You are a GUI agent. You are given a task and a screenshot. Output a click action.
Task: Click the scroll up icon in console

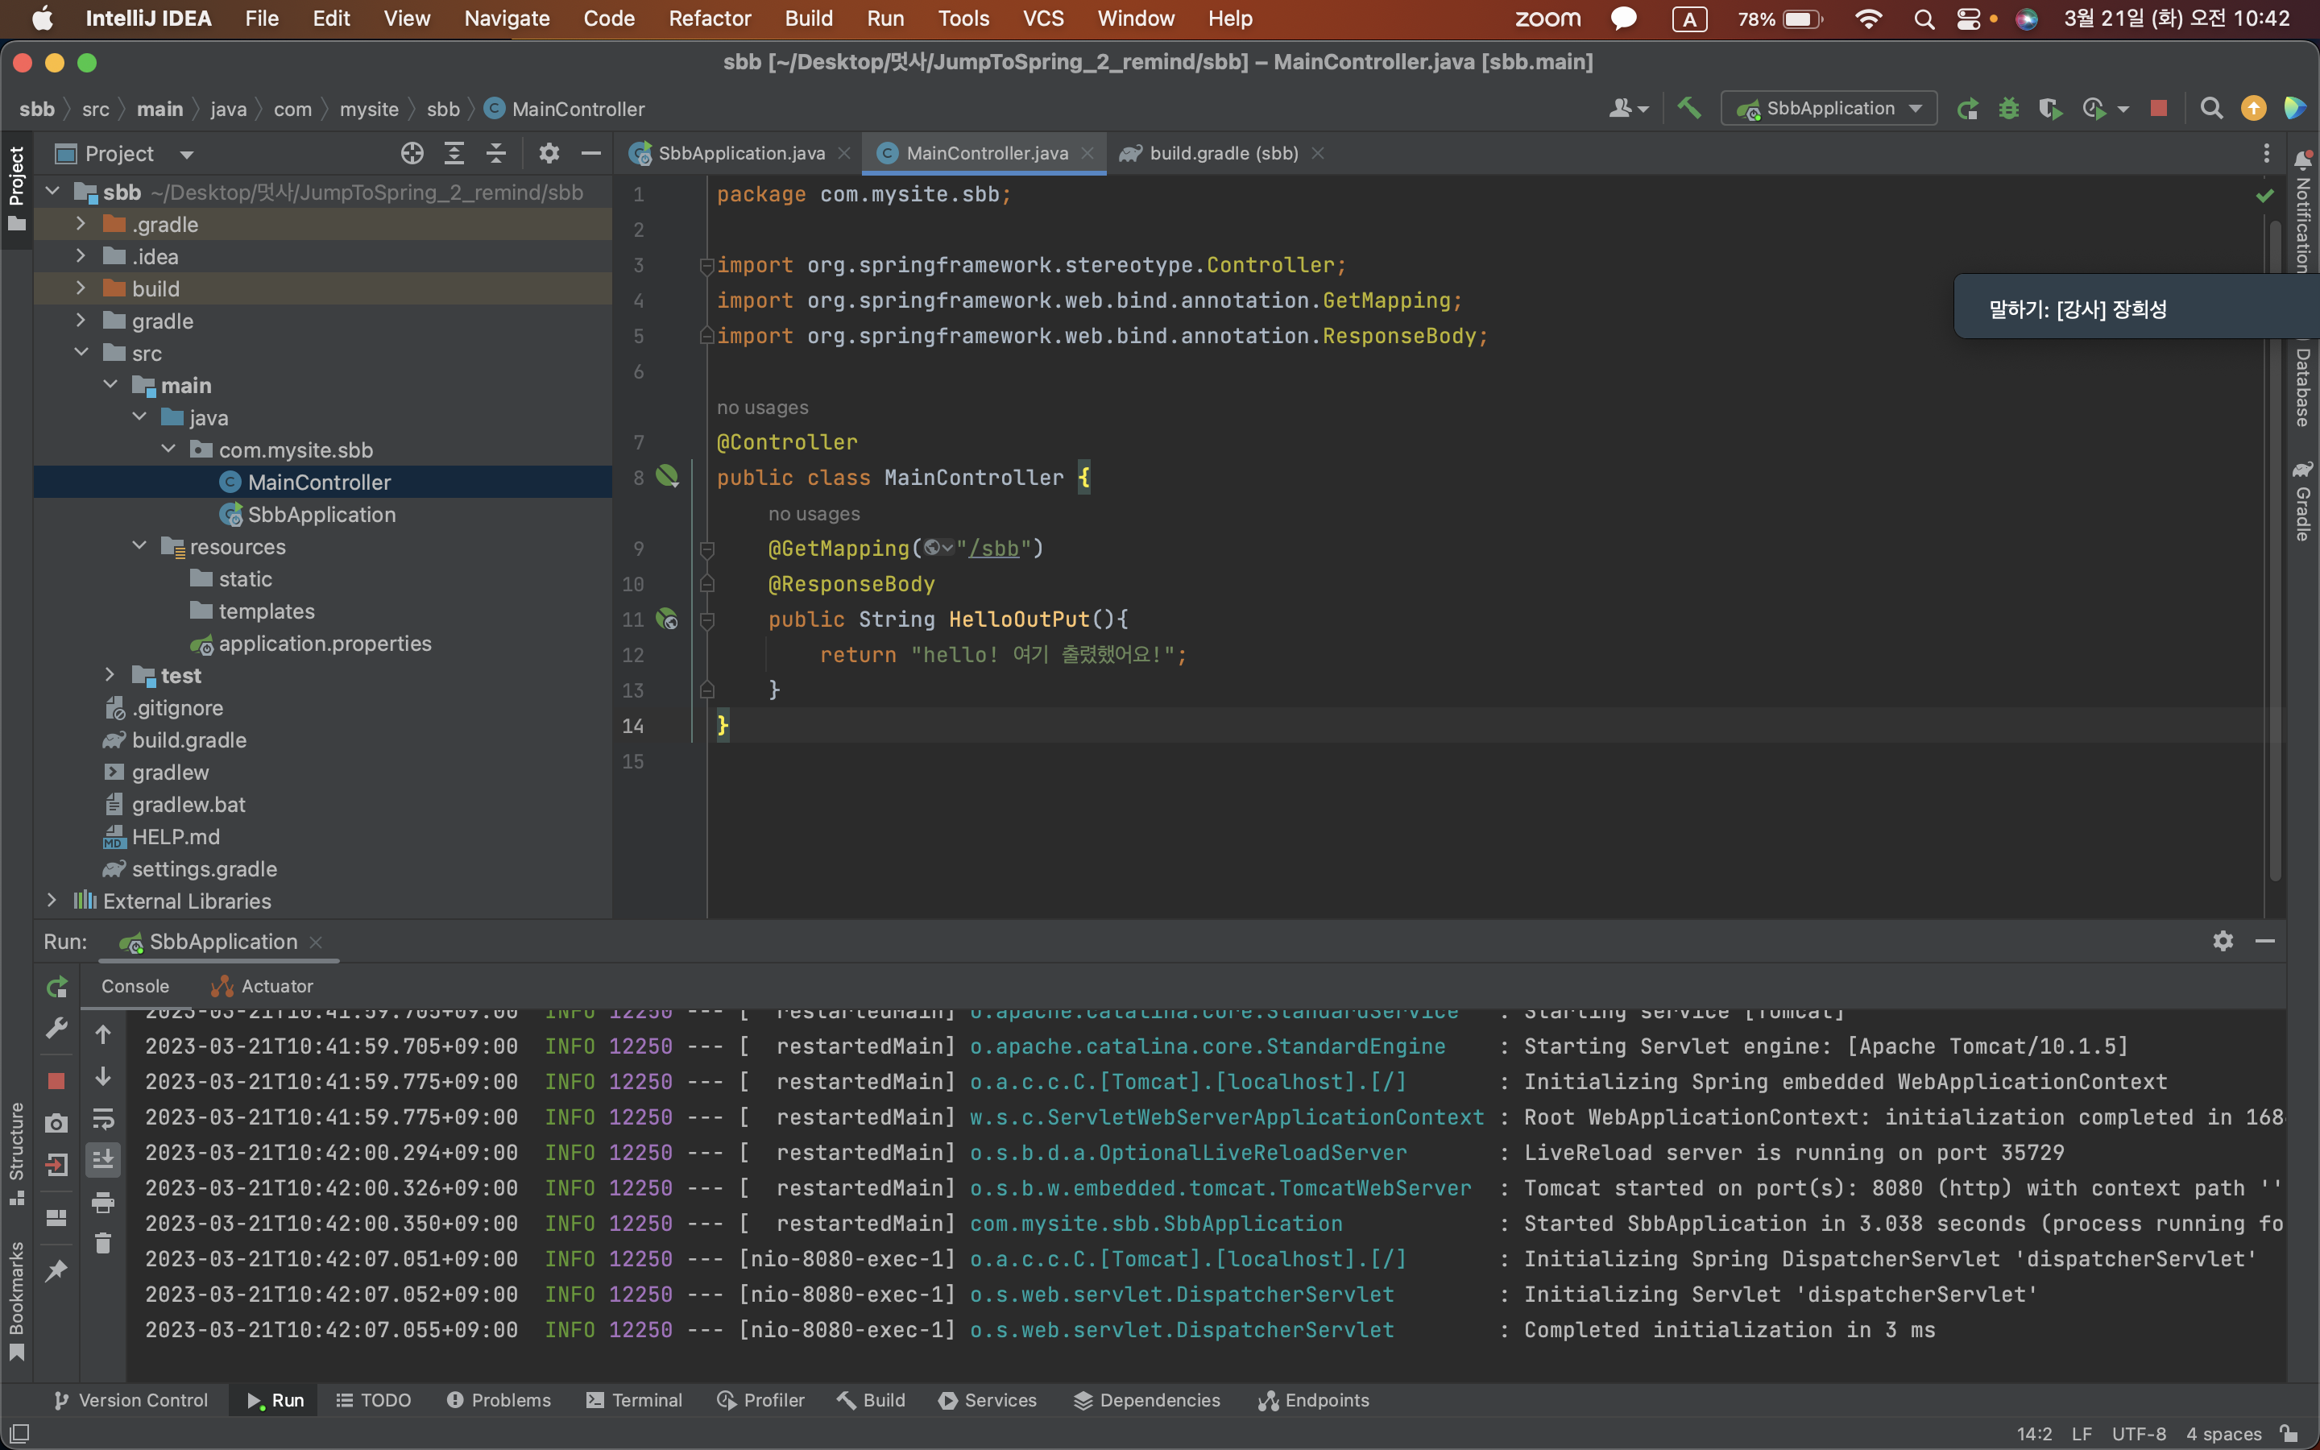(104, 1029)
